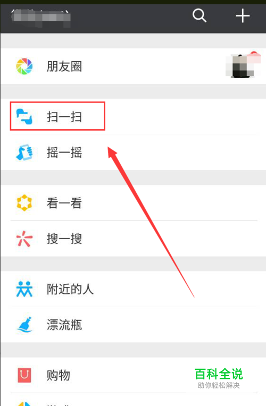Tap the Message in a Bottle icon

pos(24,325)
